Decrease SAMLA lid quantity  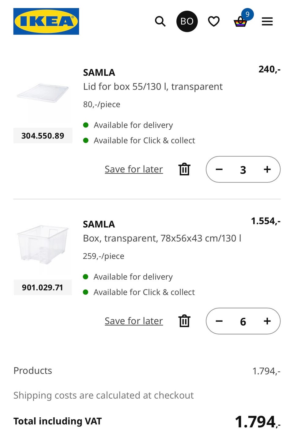point(219,169)
